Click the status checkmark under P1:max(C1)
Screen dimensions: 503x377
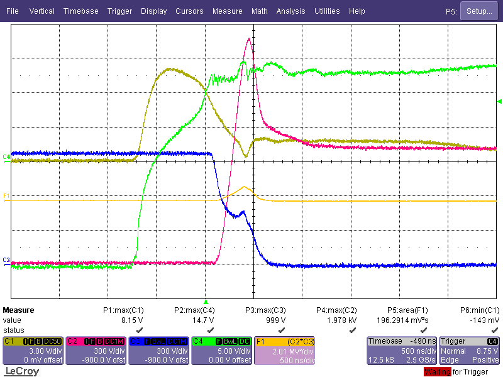tap(139, 330)
